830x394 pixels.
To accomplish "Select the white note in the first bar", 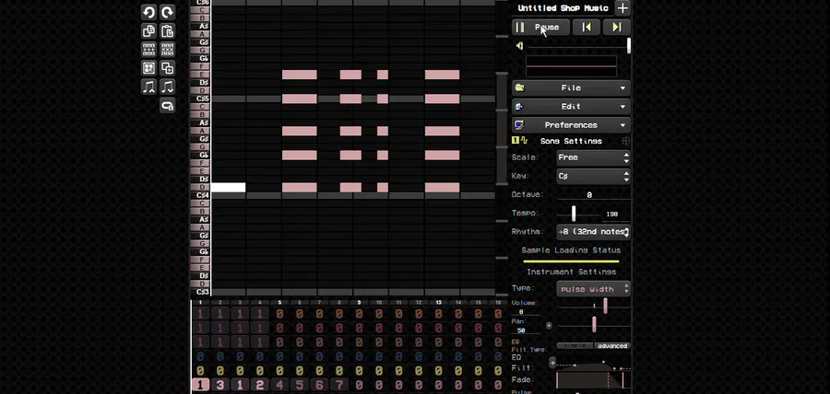I will click(x=228, y=188).
